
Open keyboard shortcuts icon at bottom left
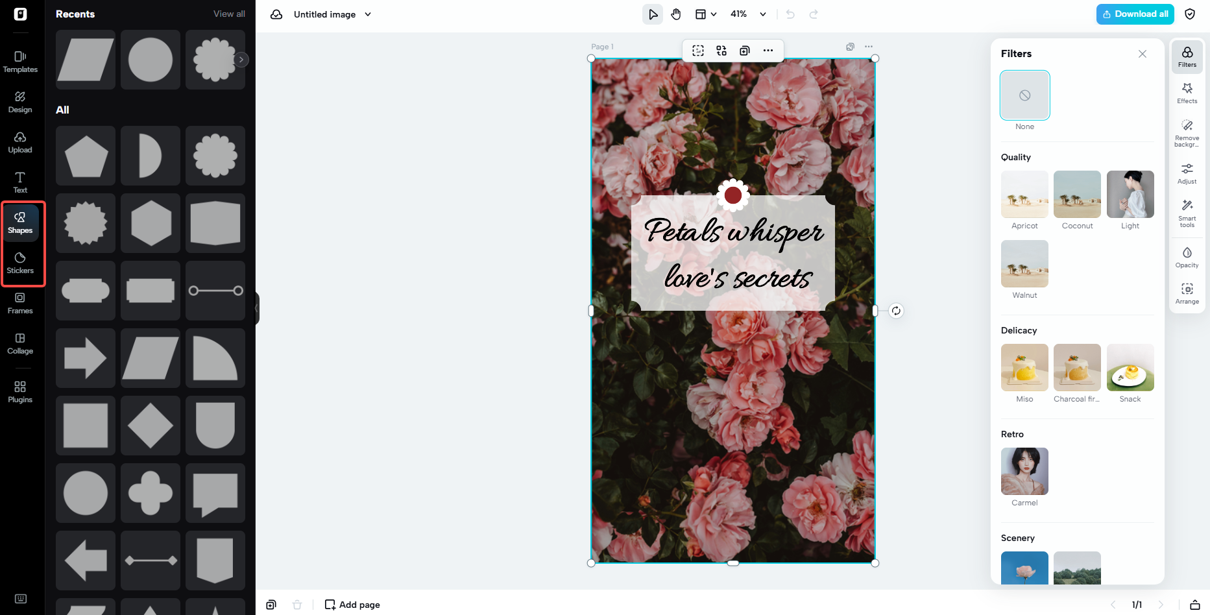point(20,599)
